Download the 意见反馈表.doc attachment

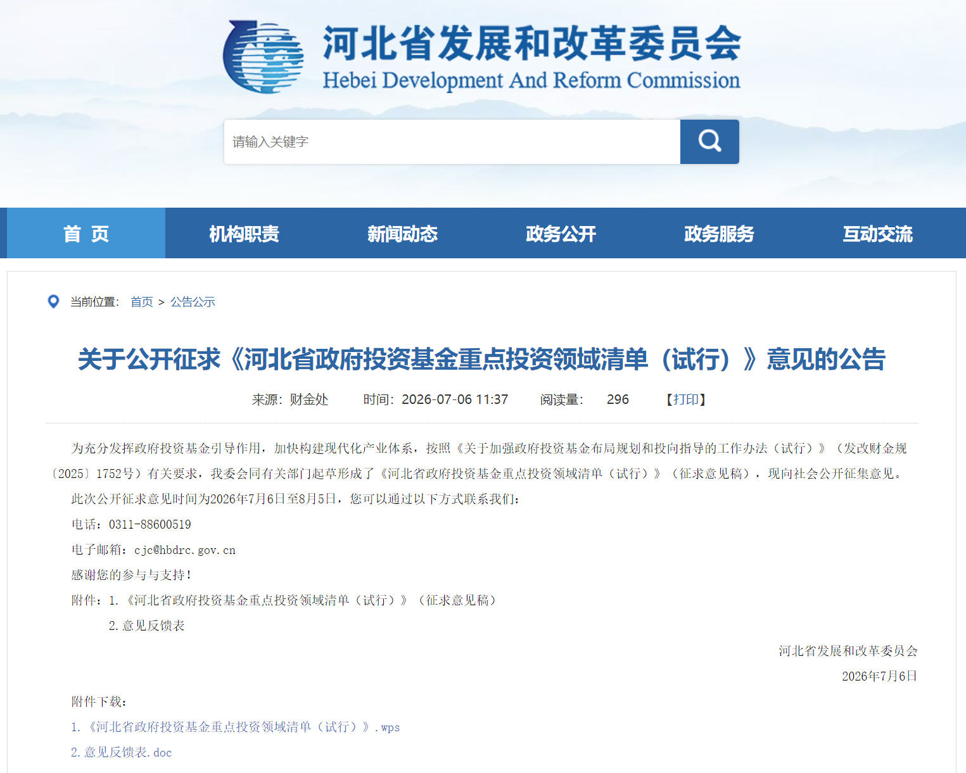click(122, 752)
